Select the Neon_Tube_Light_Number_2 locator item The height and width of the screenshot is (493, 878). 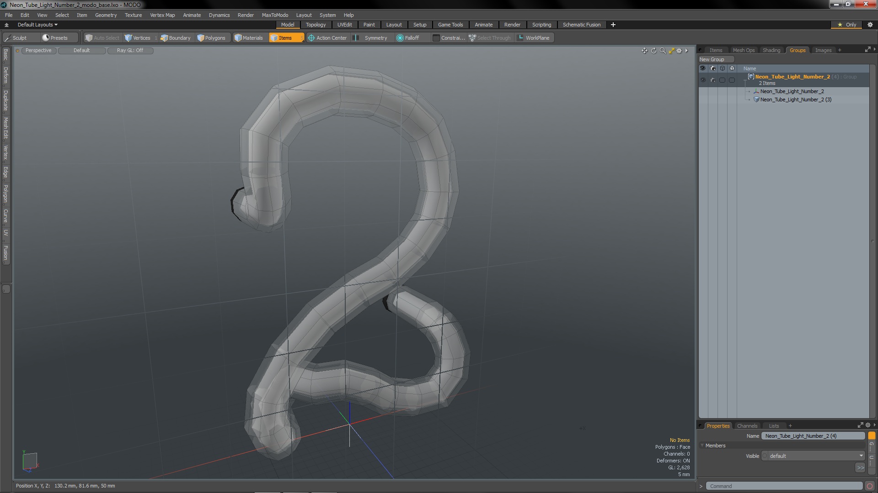792,91
